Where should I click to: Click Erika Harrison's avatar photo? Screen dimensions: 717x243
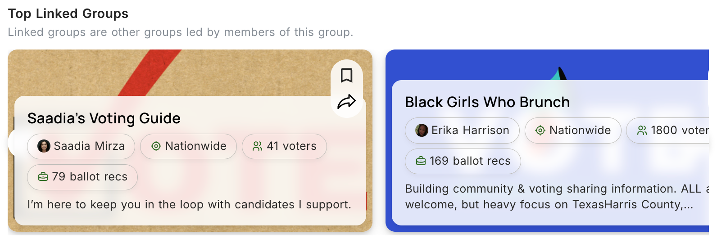(x=422, y=130)
